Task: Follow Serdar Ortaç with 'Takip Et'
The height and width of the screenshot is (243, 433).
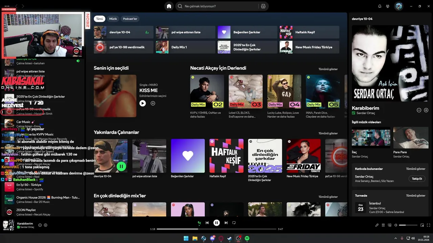Action: pos(417,179)
